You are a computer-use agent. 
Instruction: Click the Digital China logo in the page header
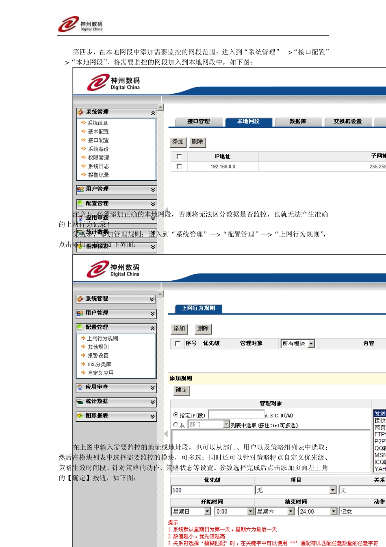coord(80,24)
